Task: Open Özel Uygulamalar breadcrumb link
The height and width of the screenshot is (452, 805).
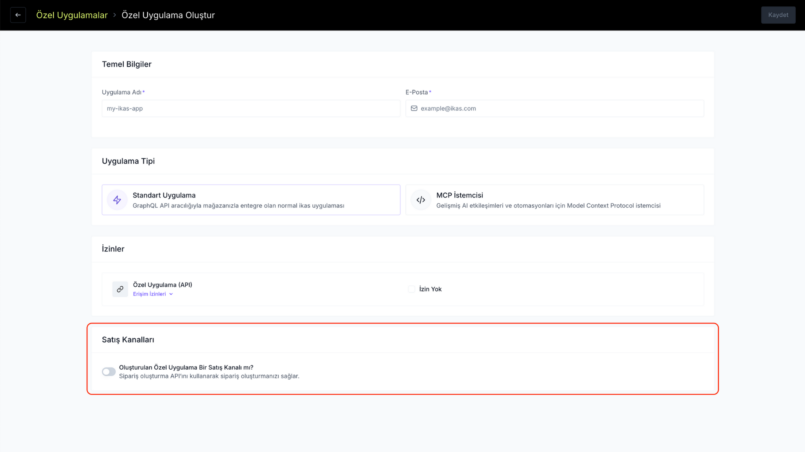Action: click(72, 15)
